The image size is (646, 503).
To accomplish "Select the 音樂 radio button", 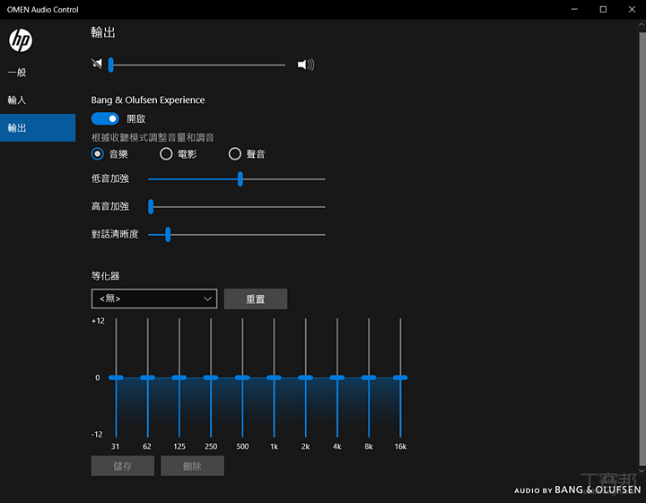I will coord(98,154).
